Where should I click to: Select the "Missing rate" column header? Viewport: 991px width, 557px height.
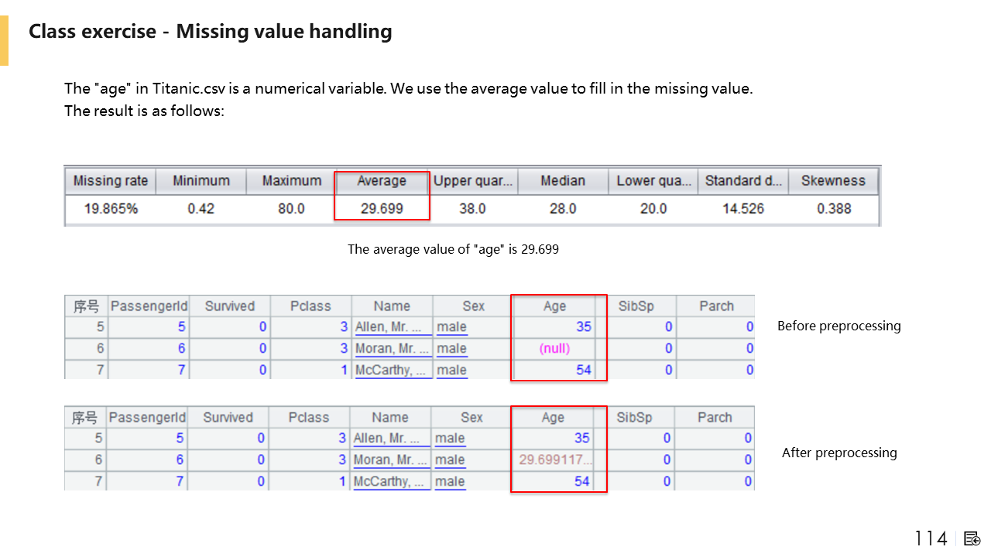pyautogui.click(x=110, y=181)
